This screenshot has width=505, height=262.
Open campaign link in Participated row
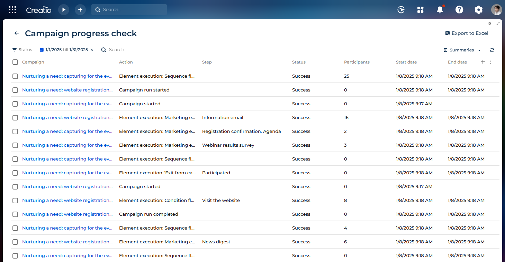[x=67, y=173]
